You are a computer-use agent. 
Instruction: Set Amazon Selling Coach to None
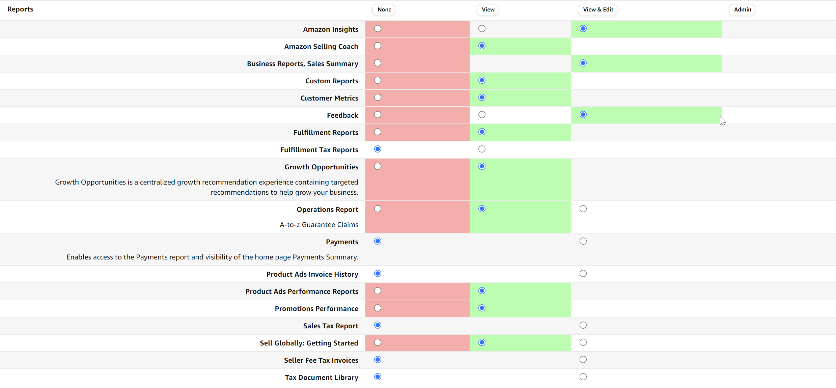(x=378, y=46)
